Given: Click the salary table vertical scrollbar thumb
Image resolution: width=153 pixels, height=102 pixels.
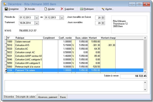Looking at the screenshot, I should point(145,55).
